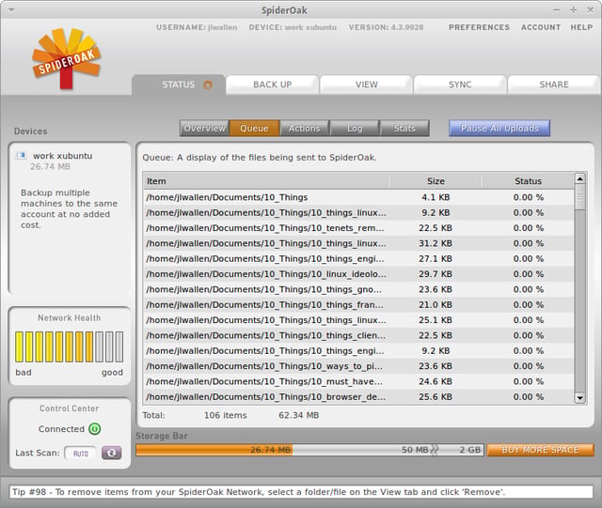Click the Network Health bar meter
This screenshot has width=602, height=508.
[69, 347]
